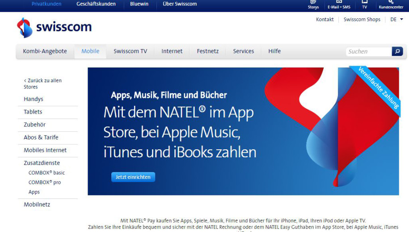
Task: Open the Services tab
Action: point(243,51)
